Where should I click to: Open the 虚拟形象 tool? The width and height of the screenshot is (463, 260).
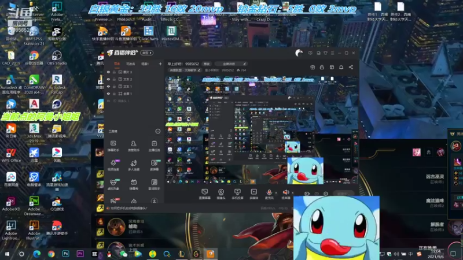tap(113, 184)
